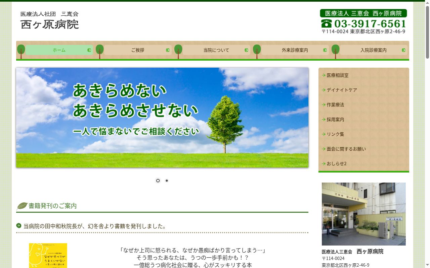The width and height of the screenshot is (430, 268).
Task: Click the leaf icon beside 書籍発刊のご案内
Action: click(x=22, y=206)
